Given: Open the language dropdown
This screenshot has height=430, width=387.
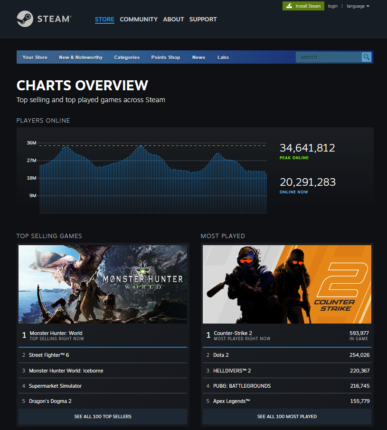Looking at the screenshot, I should click(x=358, y=6).
